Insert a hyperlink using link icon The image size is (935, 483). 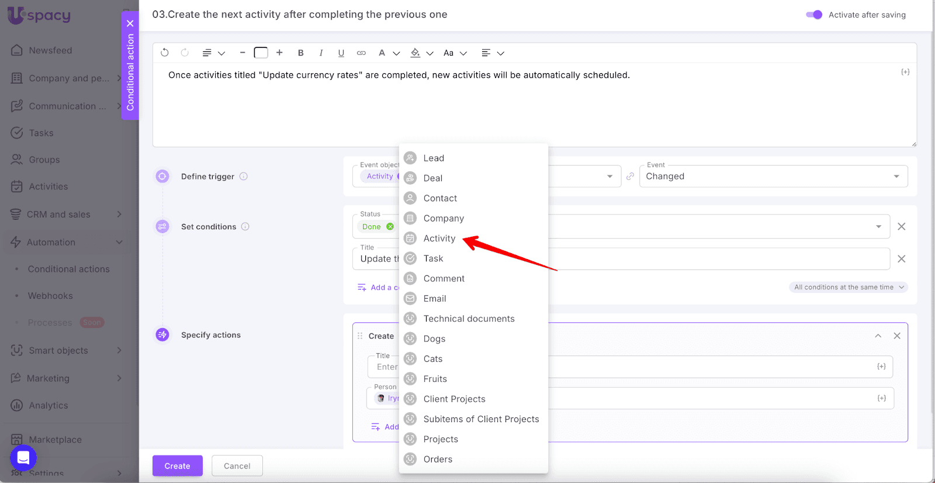click(x=361, y=53)
